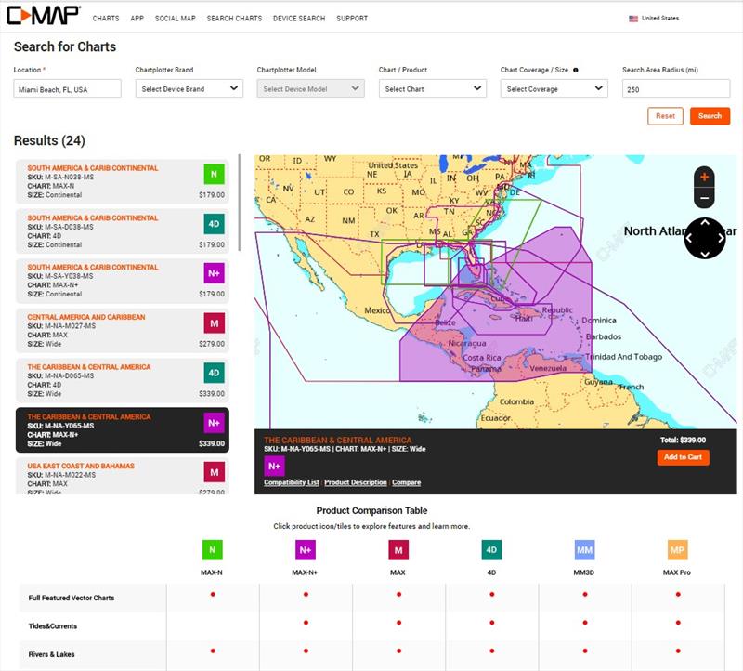
Task: Select USA East Coast and Bahamas title
Action: 81,467
